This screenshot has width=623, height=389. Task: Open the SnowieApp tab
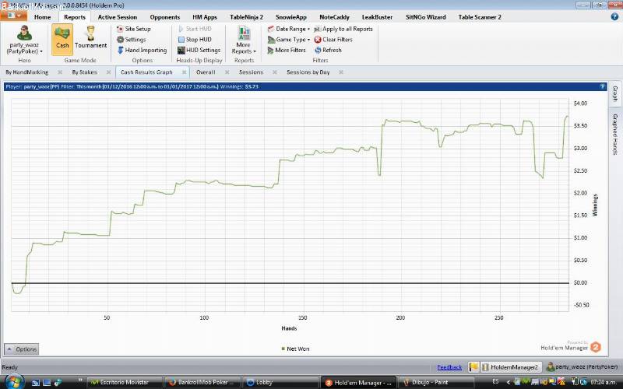pyautogui.click(x=290, y=17)
